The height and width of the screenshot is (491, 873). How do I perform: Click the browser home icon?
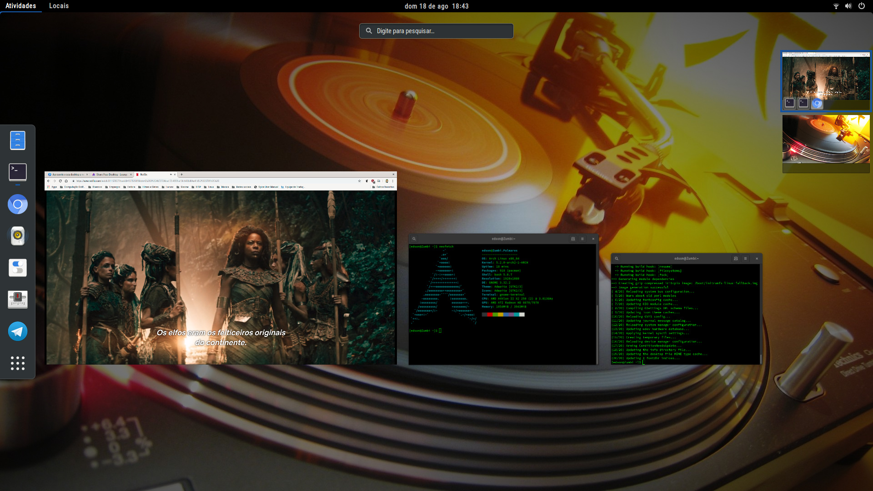pyautogui.click(x=66, y=181)
